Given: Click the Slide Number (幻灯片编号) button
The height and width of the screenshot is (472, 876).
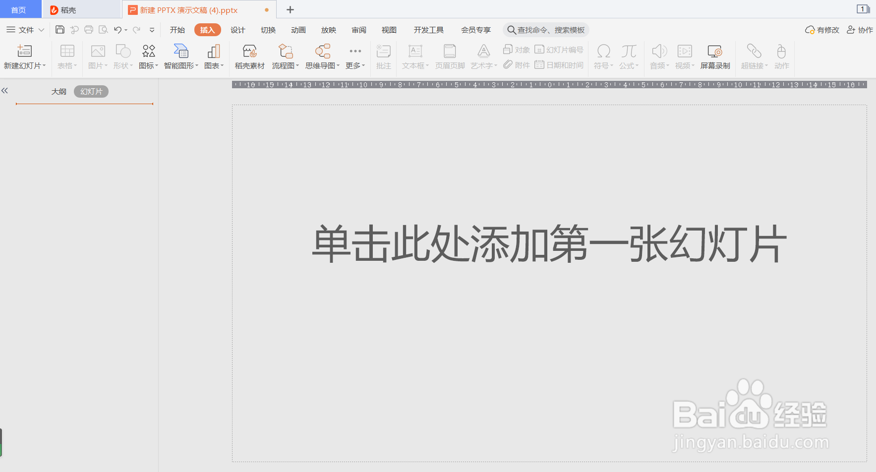Looking at the screenshot, I should (559, 50).
